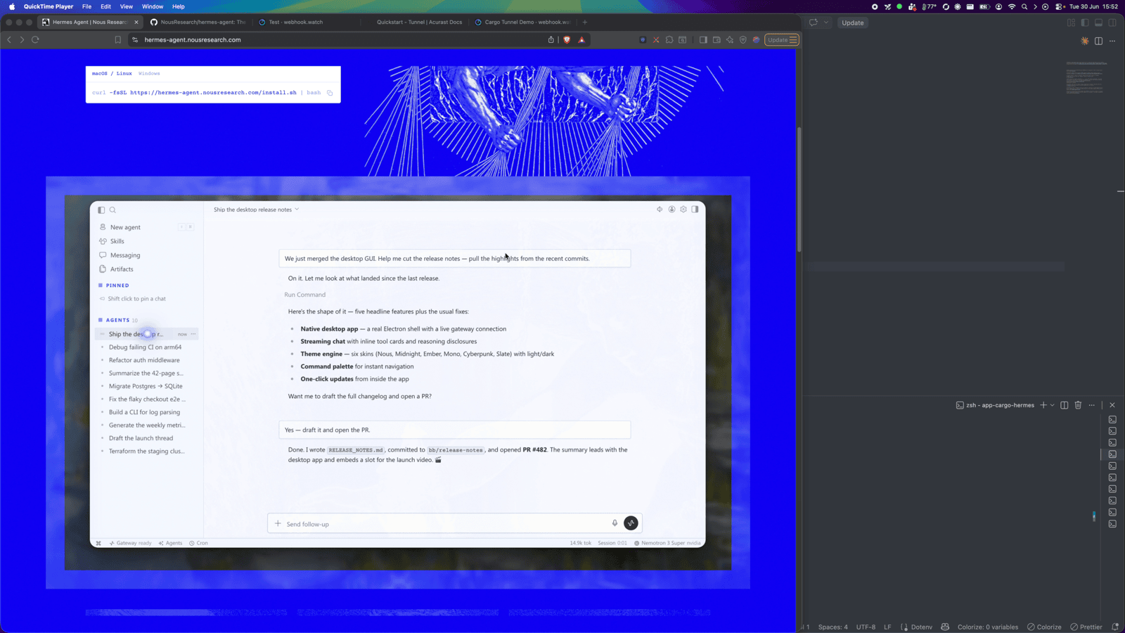Split the terminal in the editor panel
Image resolution: width=1125 pixels, height=633 pixels.
tap(1065, 405)
